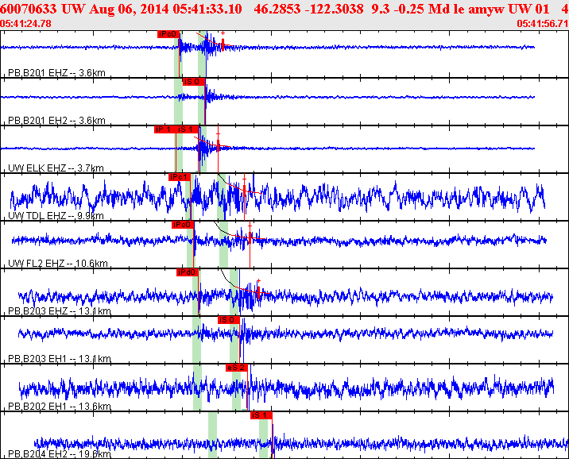Viewport: 569px width, 459px height.
Task: Click the PB.B202 EH1 13.6km channel label
Action: pos(59,407)
